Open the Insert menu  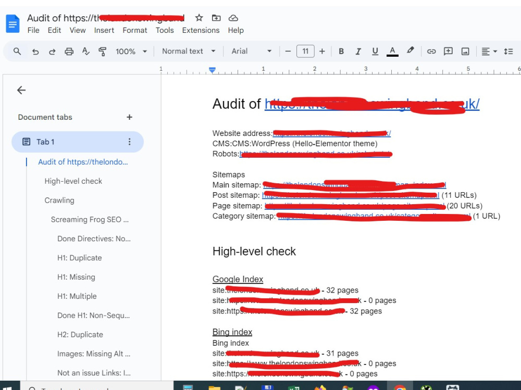(x=104, y=30)
